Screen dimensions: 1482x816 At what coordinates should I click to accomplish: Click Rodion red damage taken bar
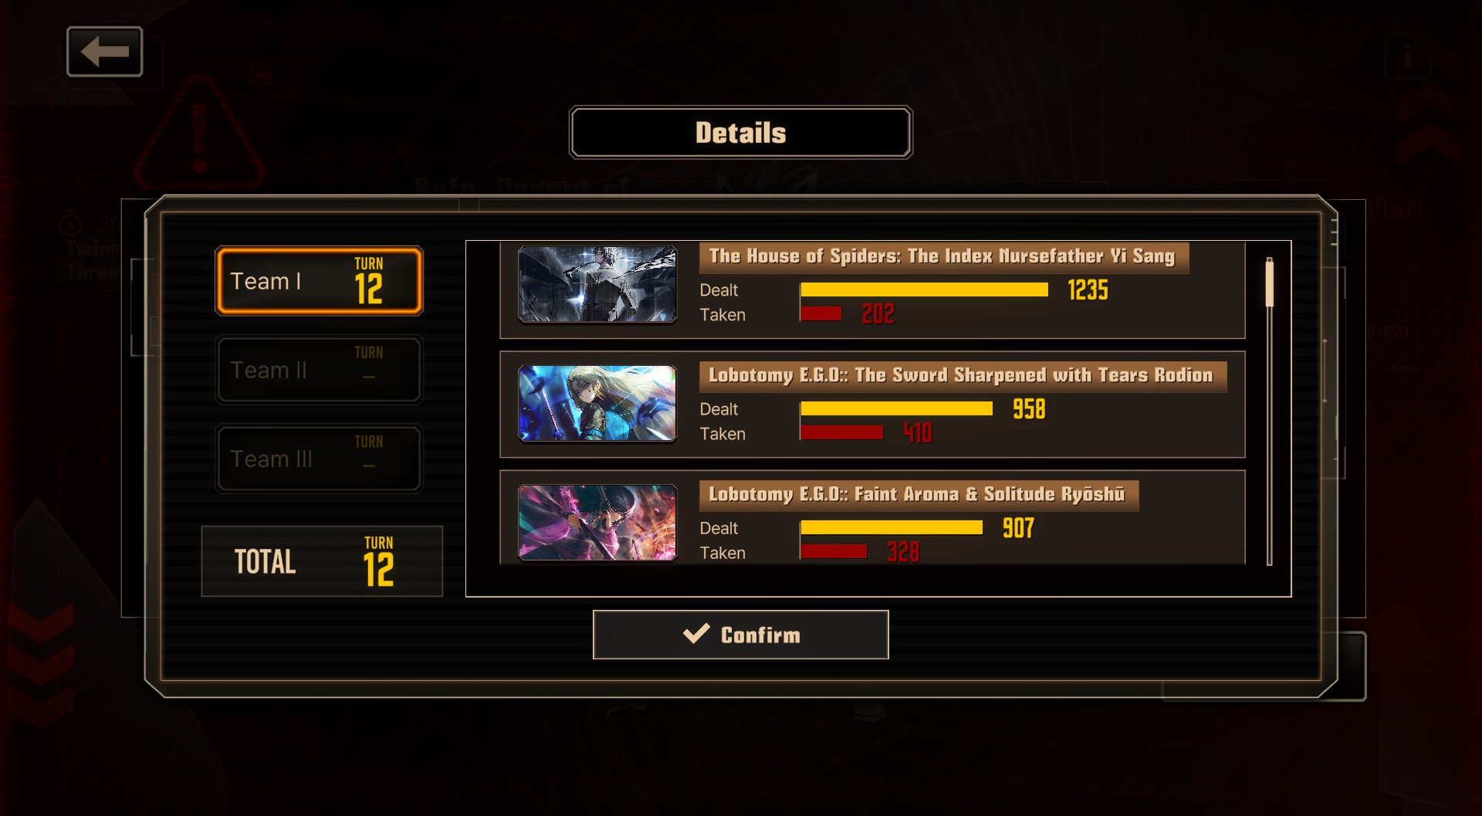click(x=841, y=432)
